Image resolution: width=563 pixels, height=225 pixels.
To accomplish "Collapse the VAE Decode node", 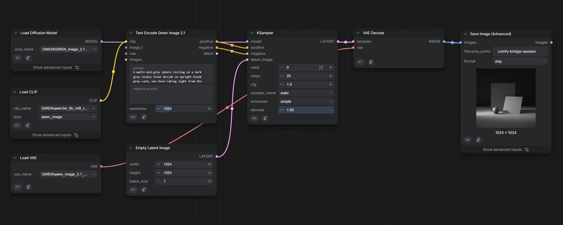I will pos(358,33).
